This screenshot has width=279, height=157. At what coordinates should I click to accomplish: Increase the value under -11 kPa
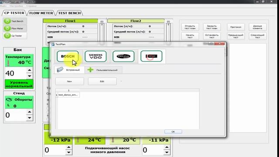click(x=167, y=147)
